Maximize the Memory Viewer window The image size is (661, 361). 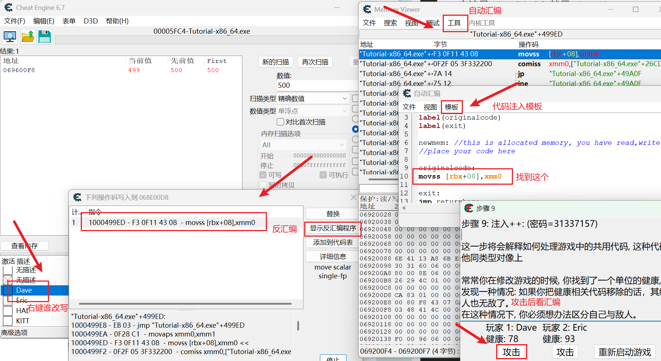(x=635, y=10)
